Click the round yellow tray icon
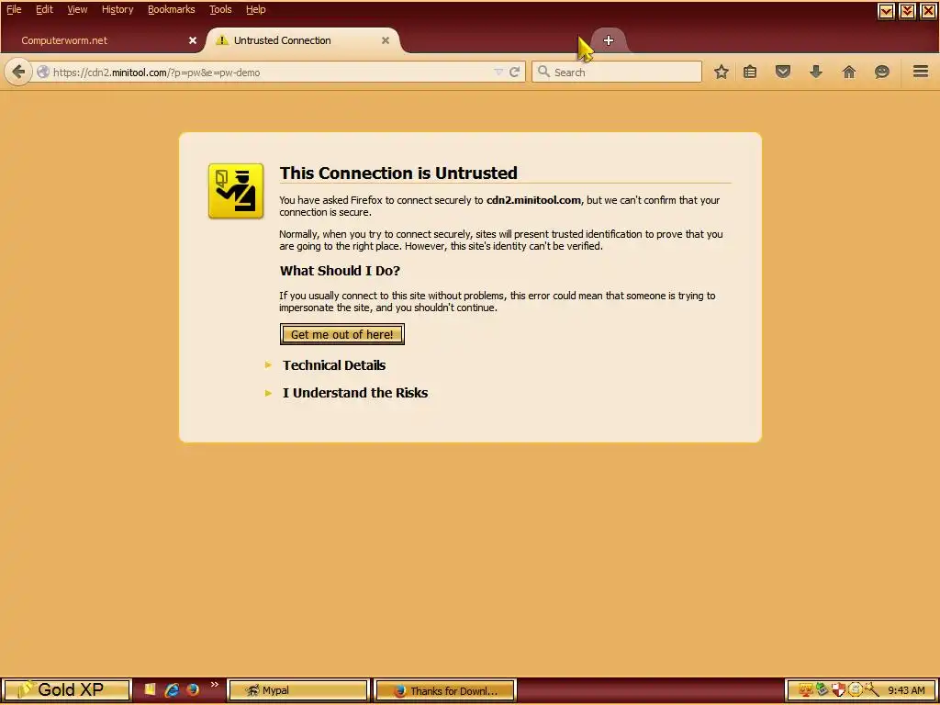 tap(855, 690)
